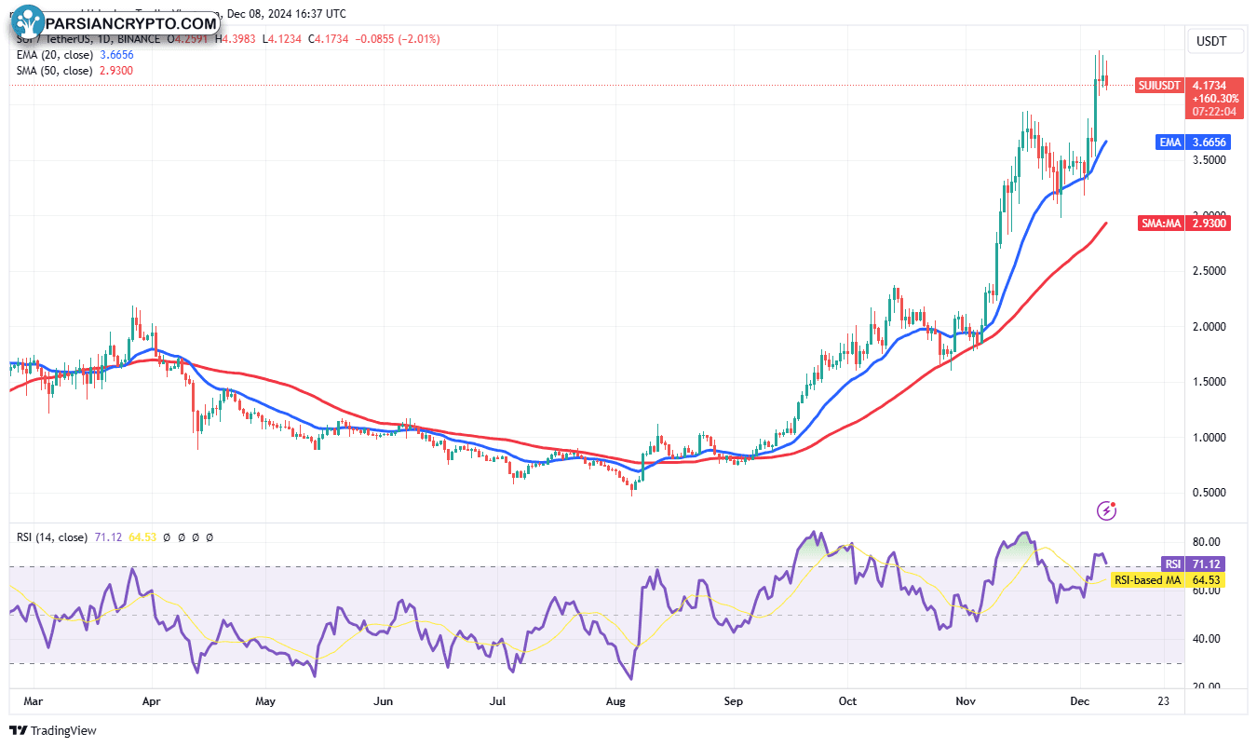Click the yellow RSI-based MA label

1148,580
